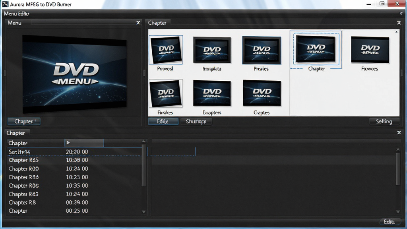Viewport: 407px width, 229px height.
Task: Select the chapter row timed 00:25 00
Action: (x=74, y=211)
